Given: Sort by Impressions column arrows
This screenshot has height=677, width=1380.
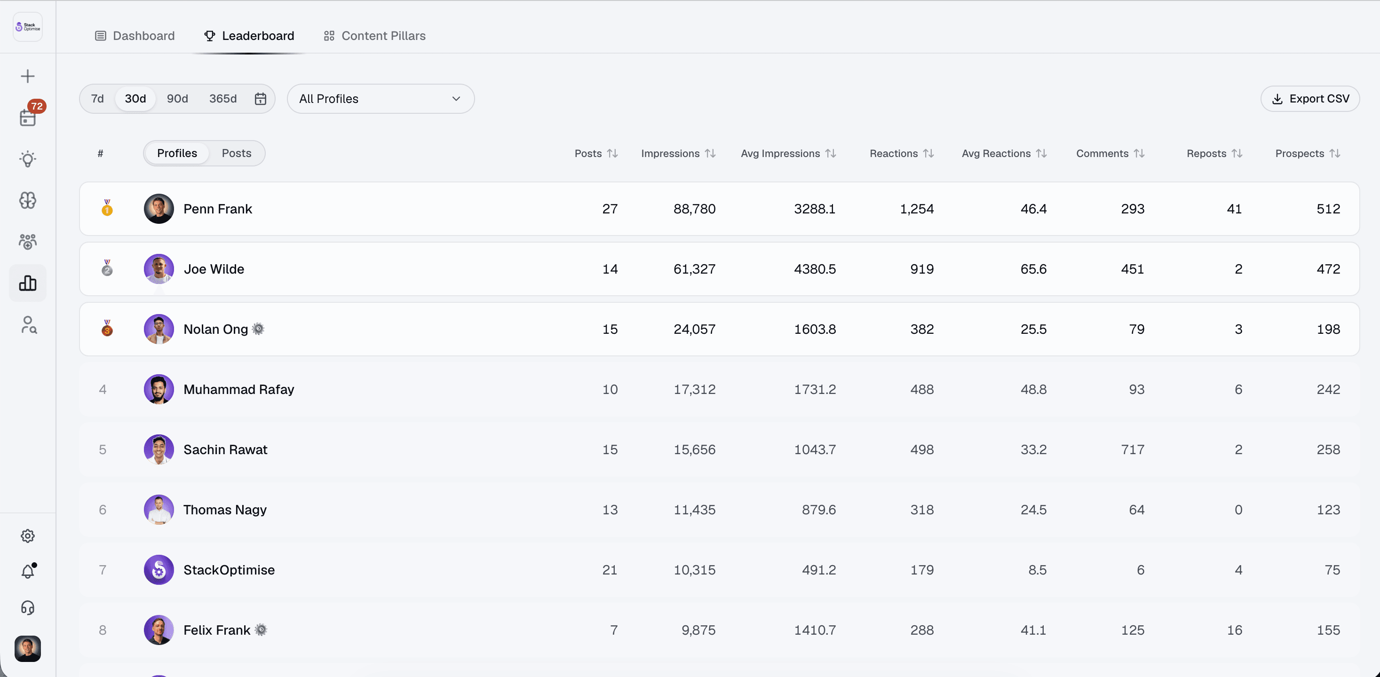Looking at the screenshot, I should (710, 154).
